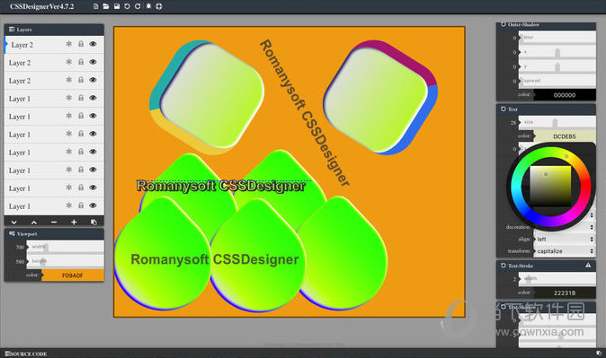Adjust the Outer-Shadow spread slider
Screen dimensions: 606x358
click(557, 81)
